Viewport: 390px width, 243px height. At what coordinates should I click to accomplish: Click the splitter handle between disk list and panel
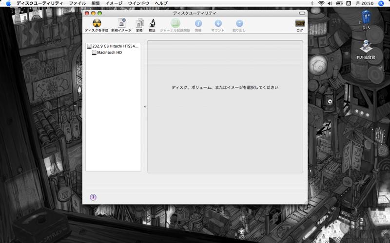click(x=144, y=107)
